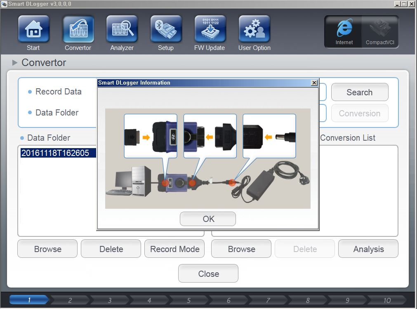The image size is (417, 309).
Task: Go to step 1 in progress bar
Action: (29, 300)
